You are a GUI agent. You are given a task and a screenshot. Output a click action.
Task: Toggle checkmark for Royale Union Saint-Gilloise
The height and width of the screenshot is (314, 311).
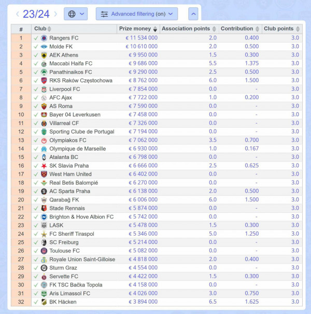tap(36, 260)
